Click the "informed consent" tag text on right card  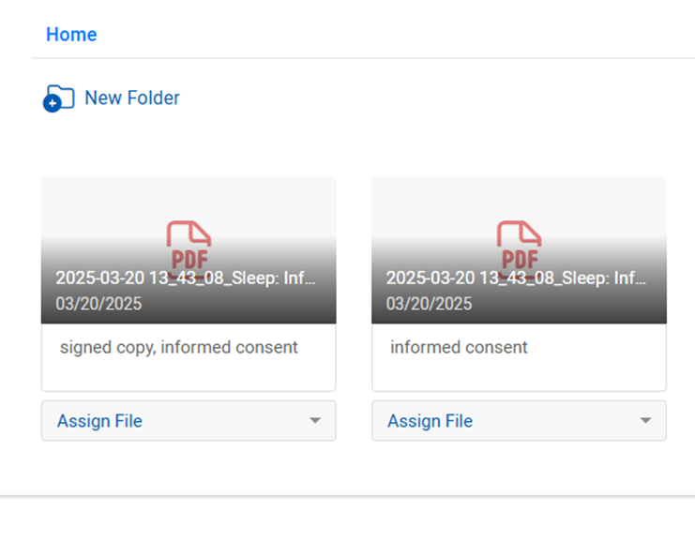(x=459, y=348)
